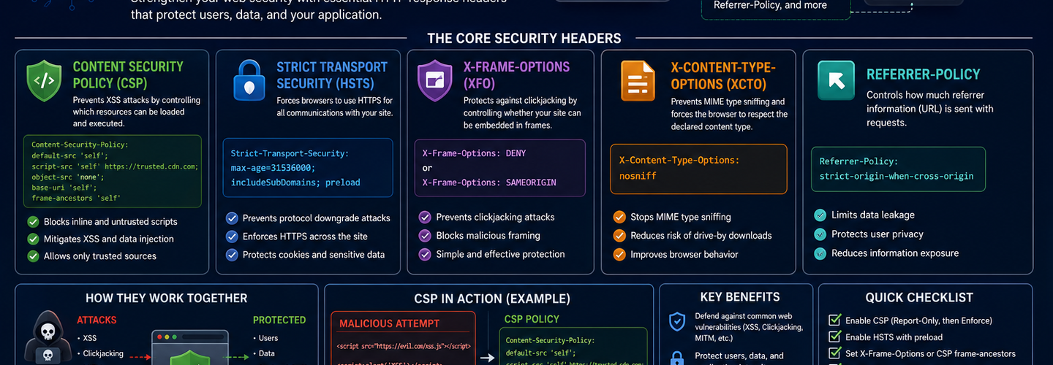
Task: Click the 'X-FRAME-OPTIONS (XFO)' heading
Action: tap(516, 74)
